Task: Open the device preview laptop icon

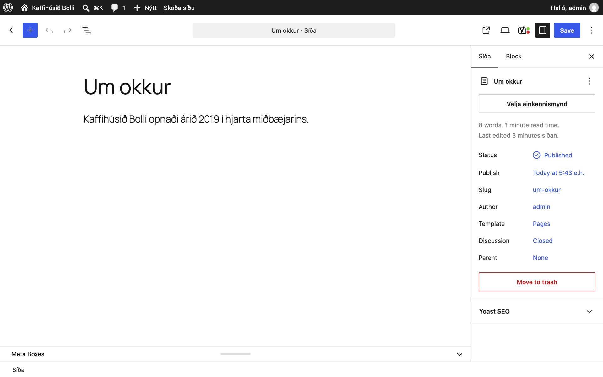Action: tap(505, 30)
